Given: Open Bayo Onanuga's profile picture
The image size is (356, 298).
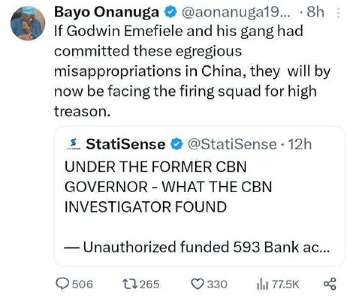Looking at the screenshot, I should pos(28,23).
